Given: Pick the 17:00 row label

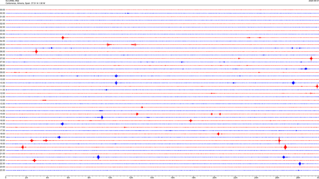Looking at the screenshot, I should (2, 127).
